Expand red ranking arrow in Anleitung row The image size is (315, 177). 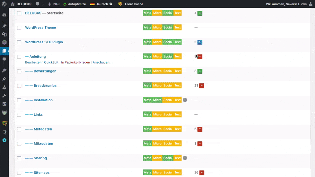click(x=200, y=57)
